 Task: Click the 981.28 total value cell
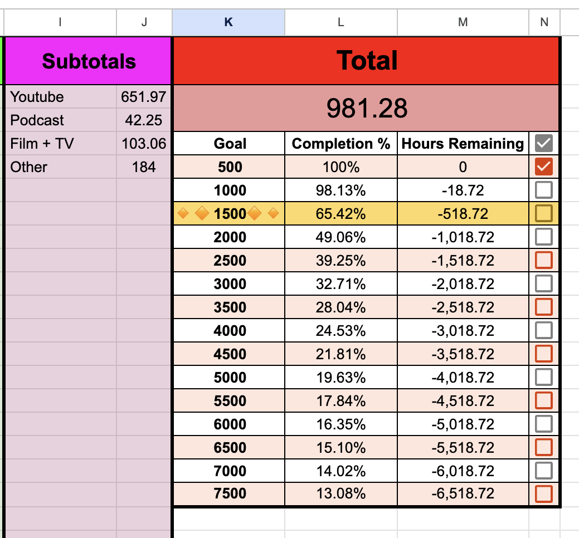tap(365, 107)
